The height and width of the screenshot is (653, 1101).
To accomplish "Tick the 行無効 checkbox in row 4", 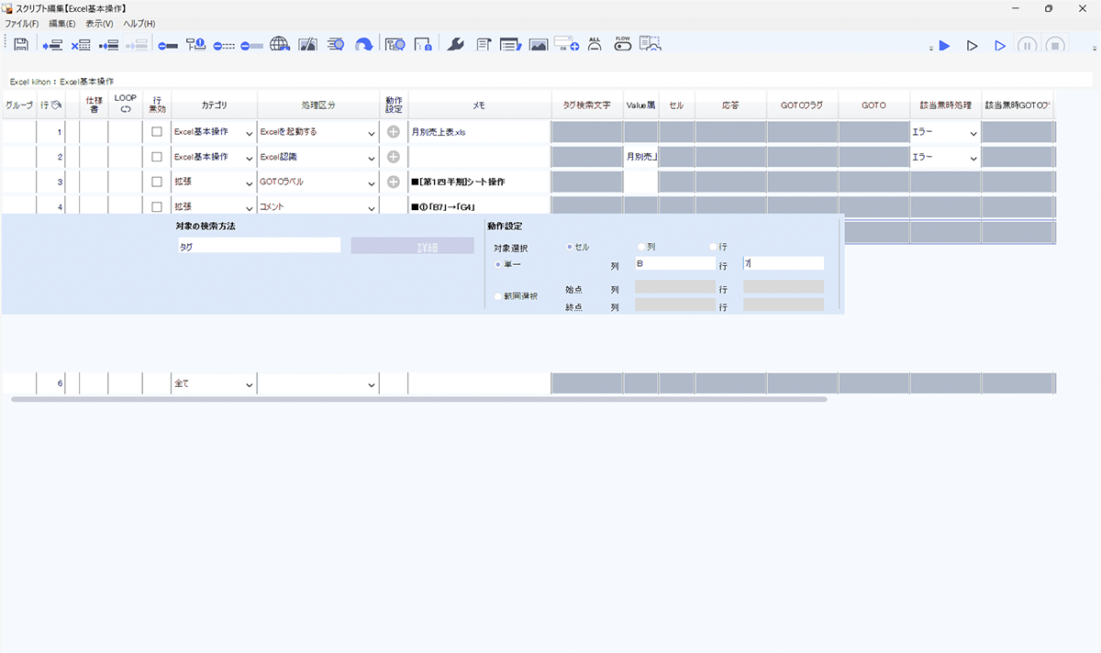I will tap(157, 206).
